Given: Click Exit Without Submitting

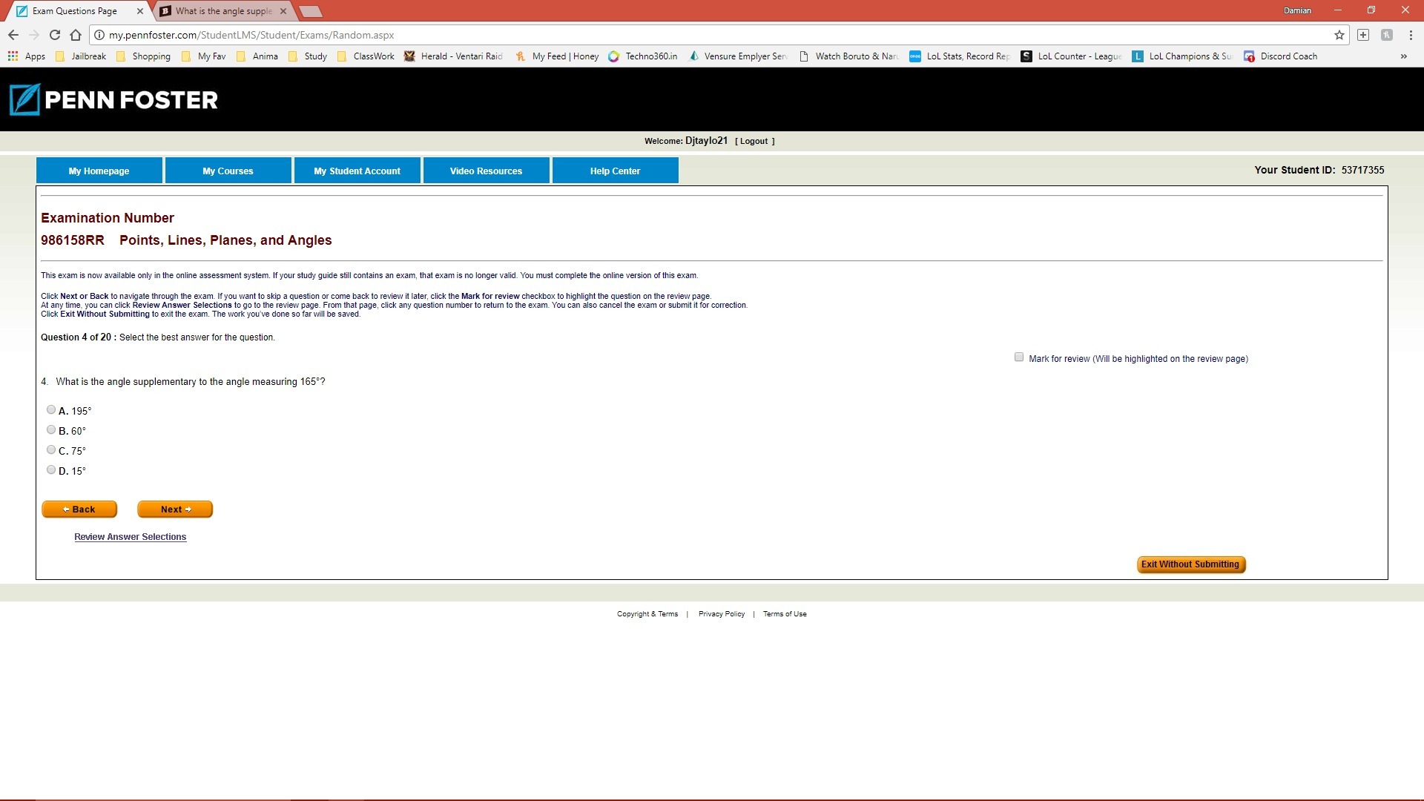Looking at the screenshot, I should [x=1190, y=564].
